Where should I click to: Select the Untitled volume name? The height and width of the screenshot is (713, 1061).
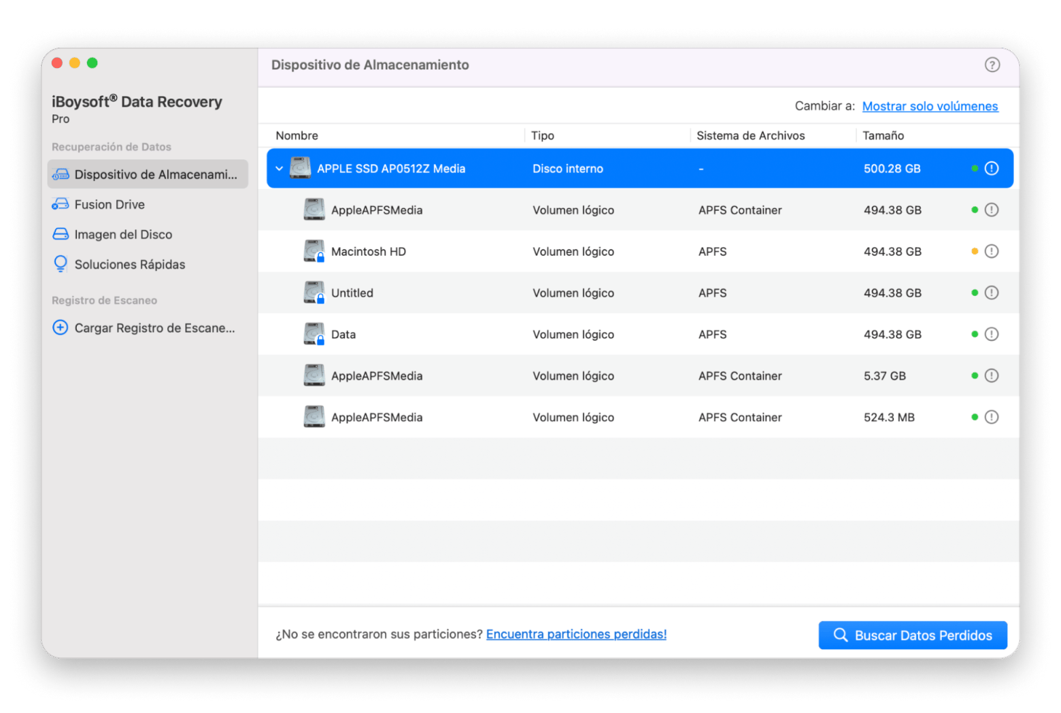pyautogui.click(x=352, y=293)
